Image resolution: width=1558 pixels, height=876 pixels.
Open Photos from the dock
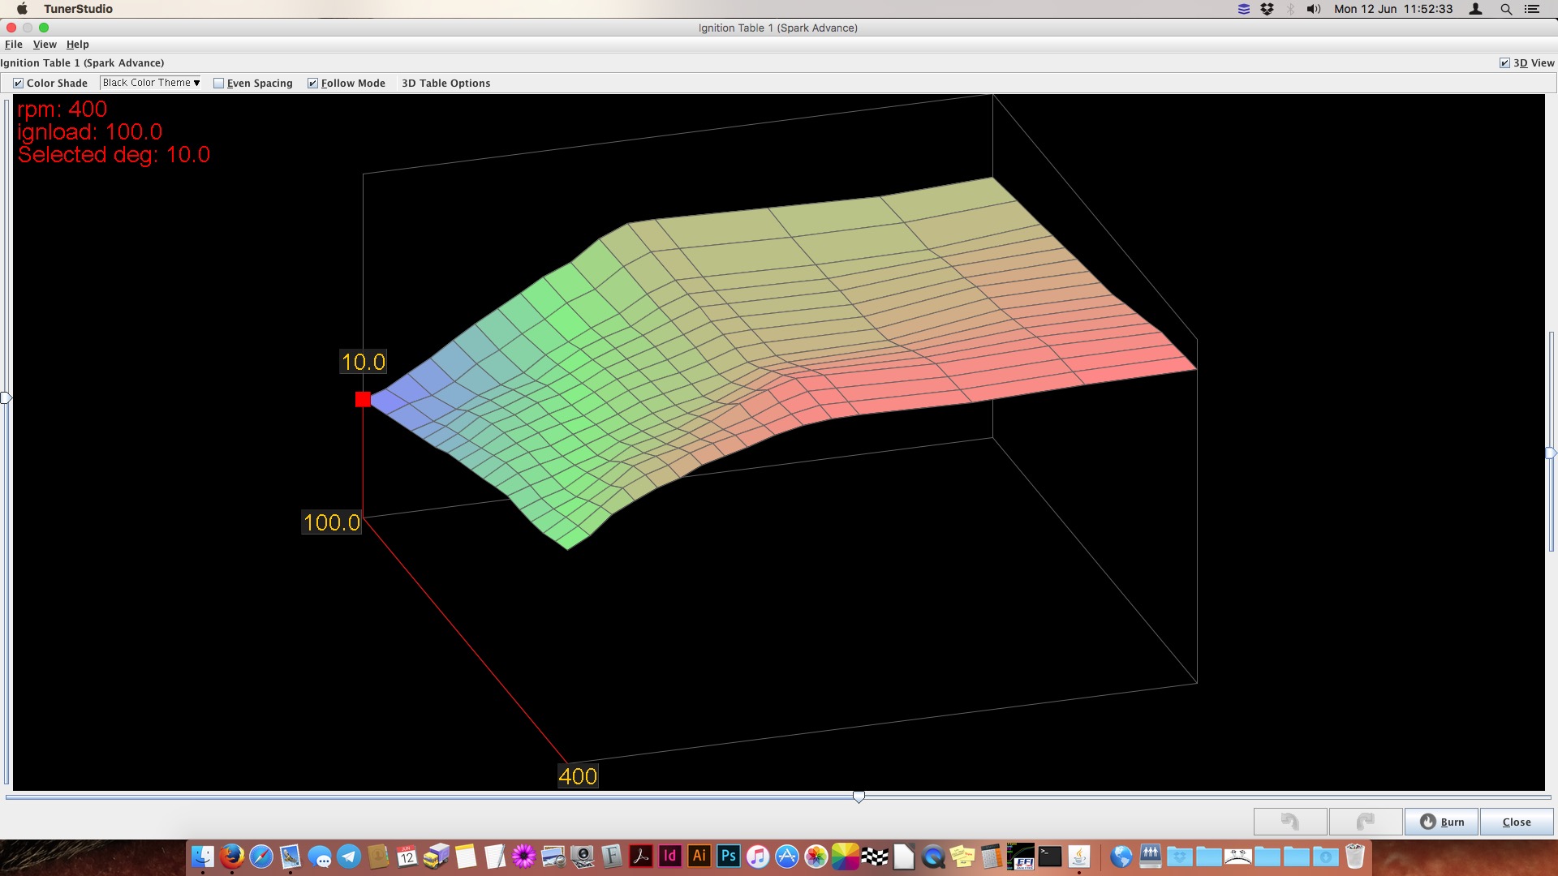[816, 857]
